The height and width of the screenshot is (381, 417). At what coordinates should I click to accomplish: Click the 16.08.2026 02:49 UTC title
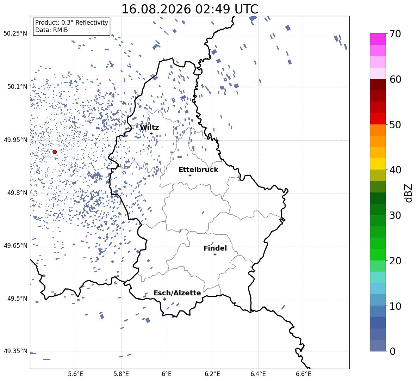pos(189,9)
